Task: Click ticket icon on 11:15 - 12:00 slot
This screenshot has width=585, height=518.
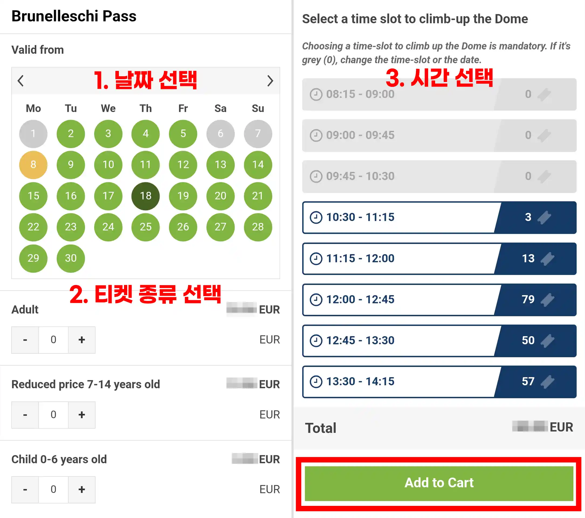Action: 547,259
